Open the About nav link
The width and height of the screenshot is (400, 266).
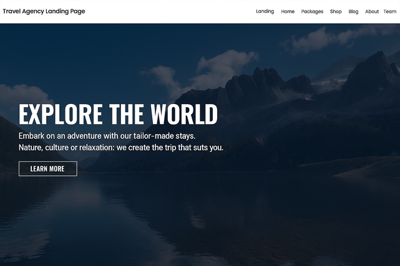[x=372, y=12]
